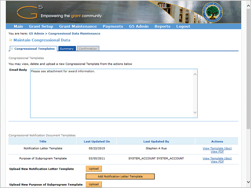Click the 05/22/2015 date cell

coord(97,148)
